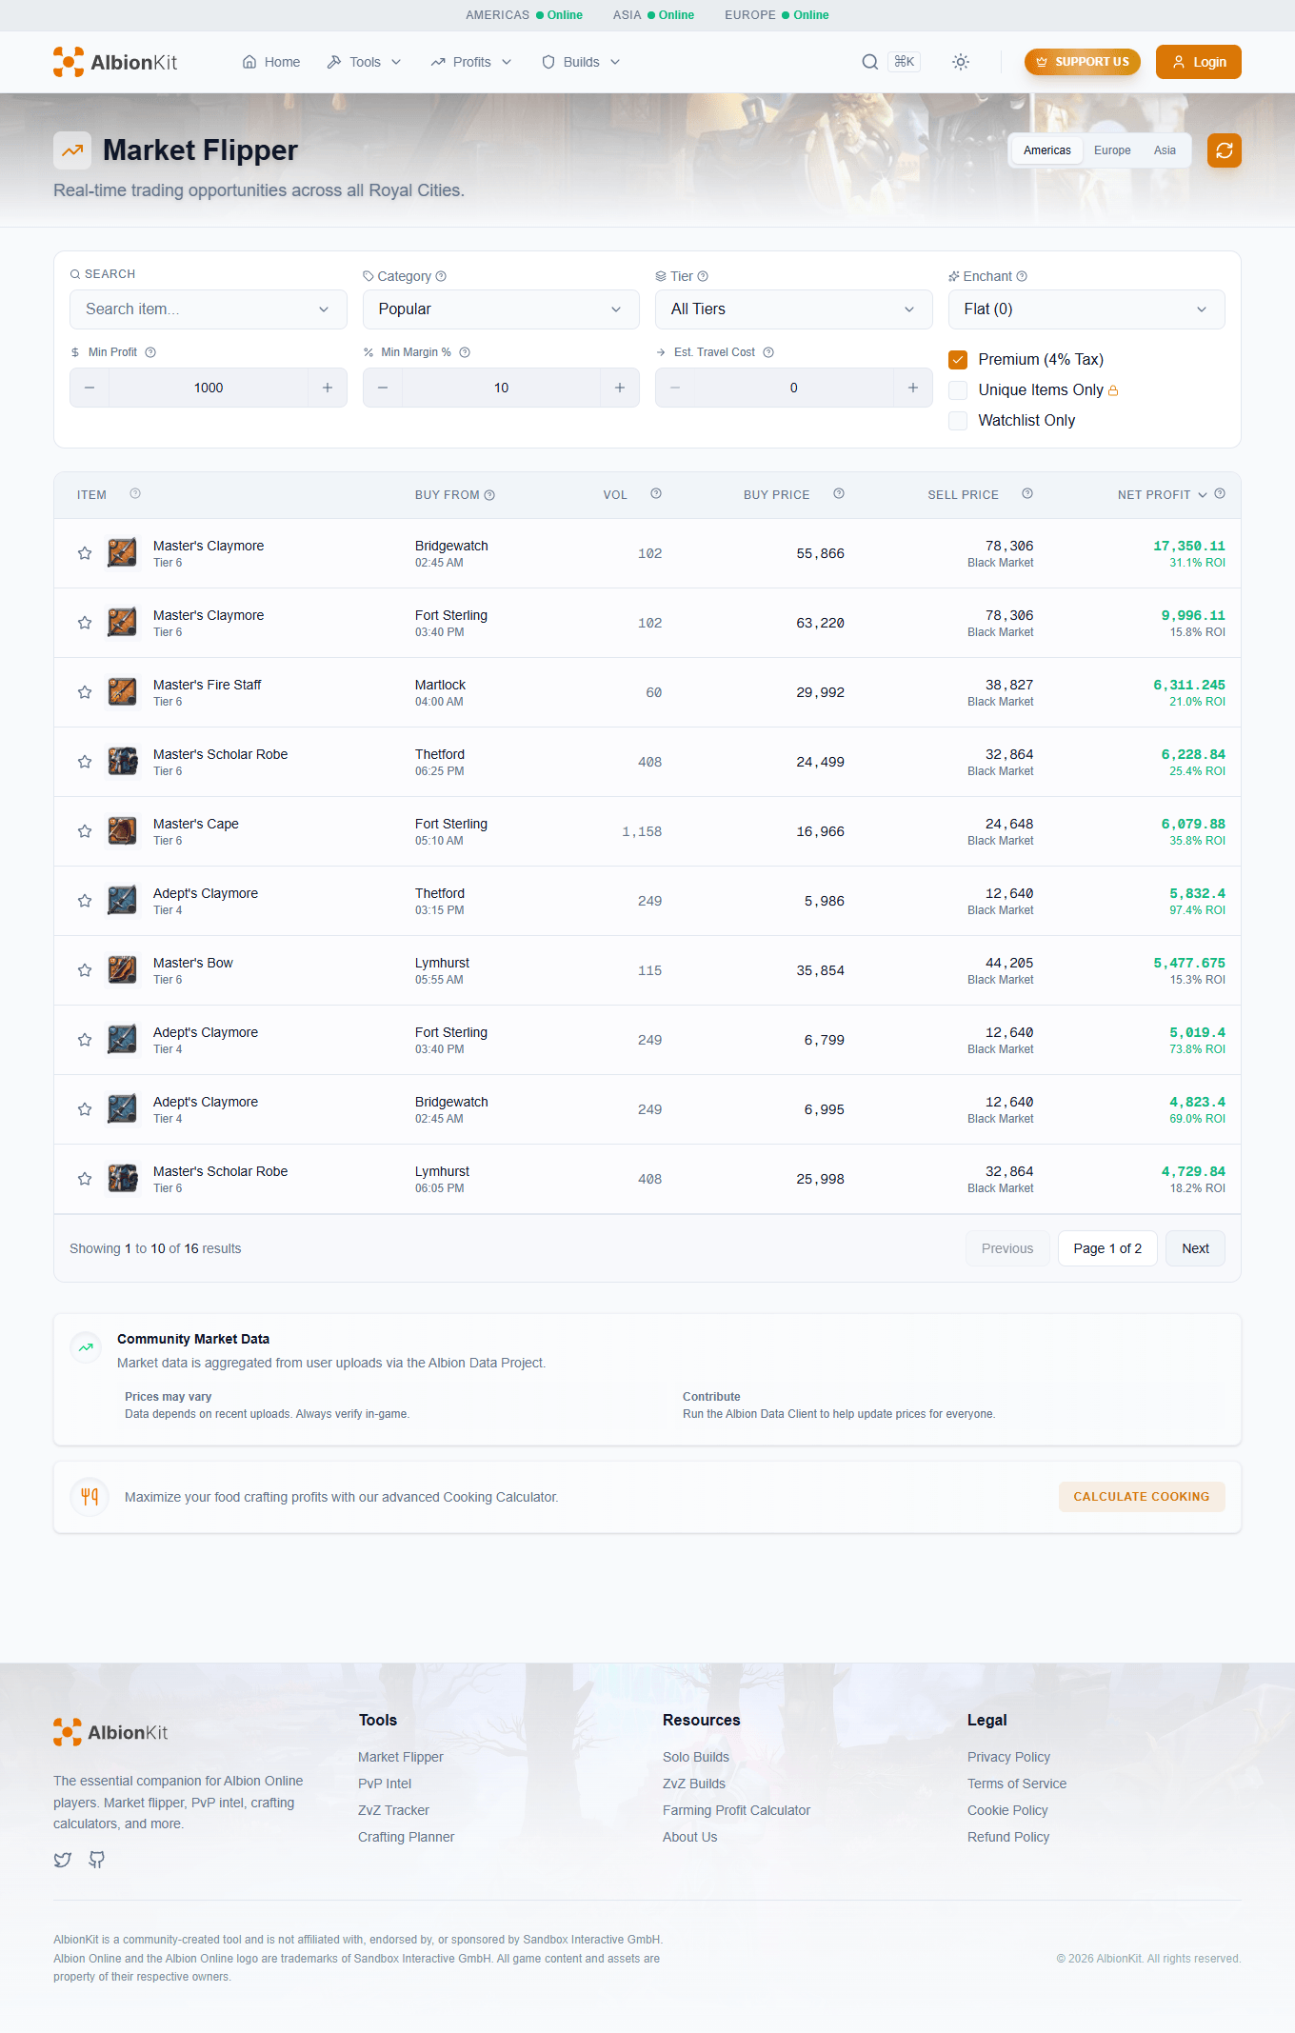Increase Est. Travel Cost with plus
1295x2033 pixels.
pos(913,388)
